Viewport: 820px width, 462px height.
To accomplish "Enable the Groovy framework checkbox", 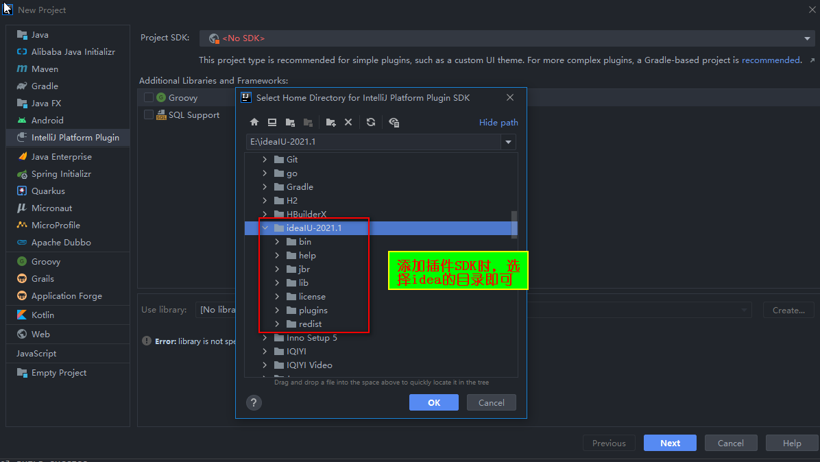I will pos(149,98).
